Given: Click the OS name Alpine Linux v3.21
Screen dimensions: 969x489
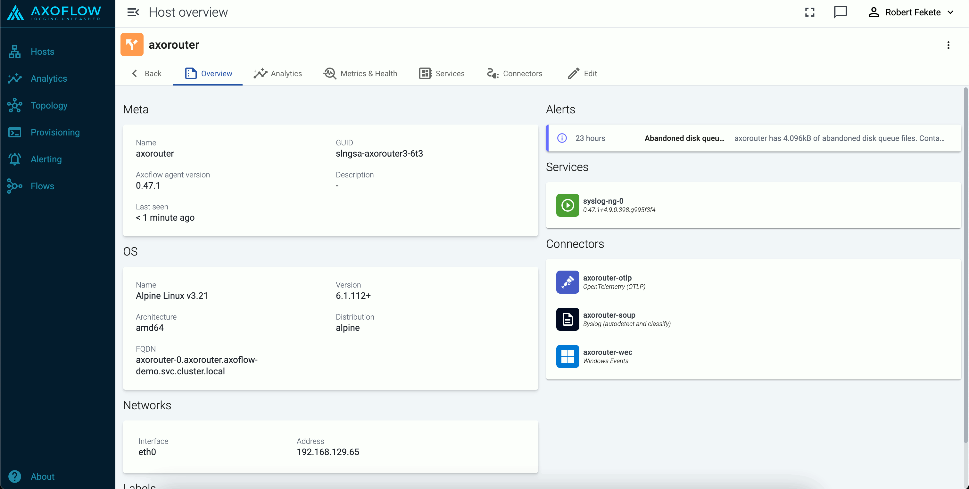Looking at the screenshot, I should click(171, 296).
